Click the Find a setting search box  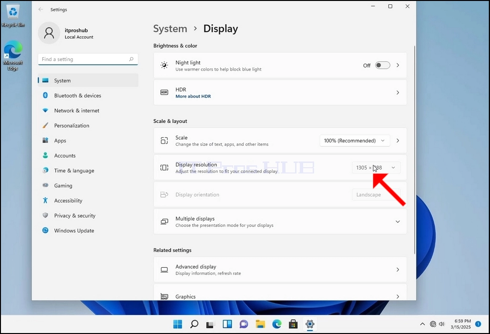[x=88, y=59]
